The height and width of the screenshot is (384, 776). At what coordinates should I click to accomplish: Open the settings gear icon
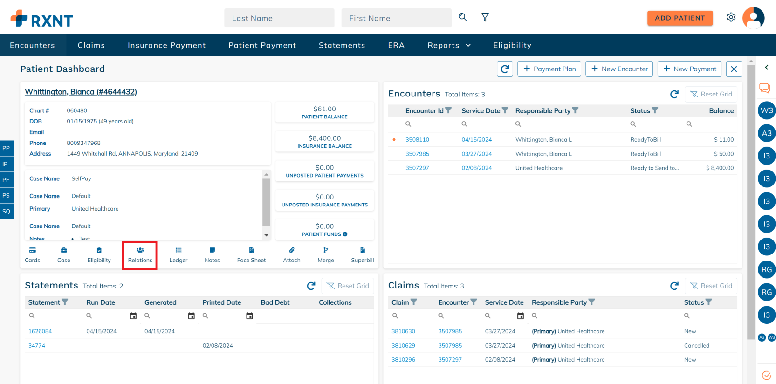[x=731, y=17]
